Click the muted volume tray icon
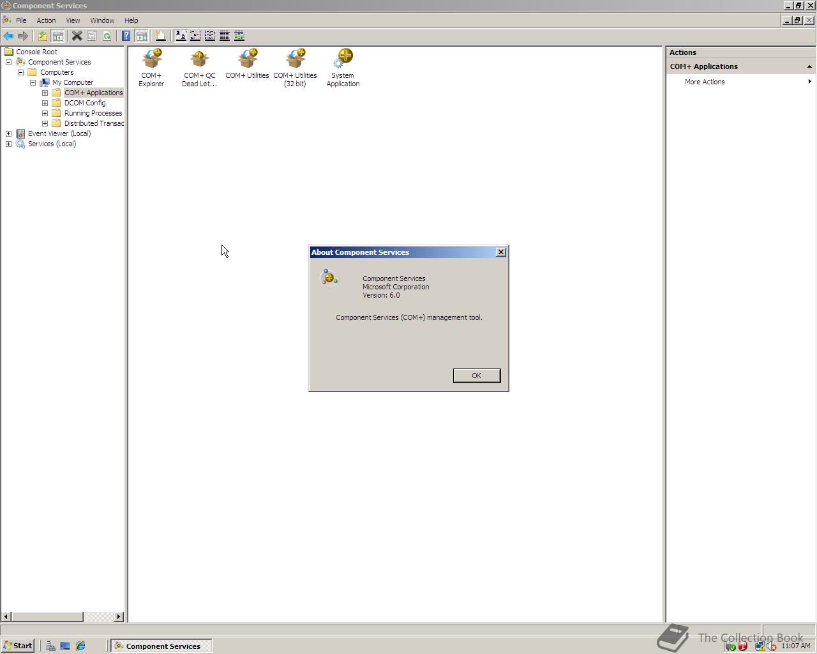Viewport: 817px width, 654px height. point(771,646)
